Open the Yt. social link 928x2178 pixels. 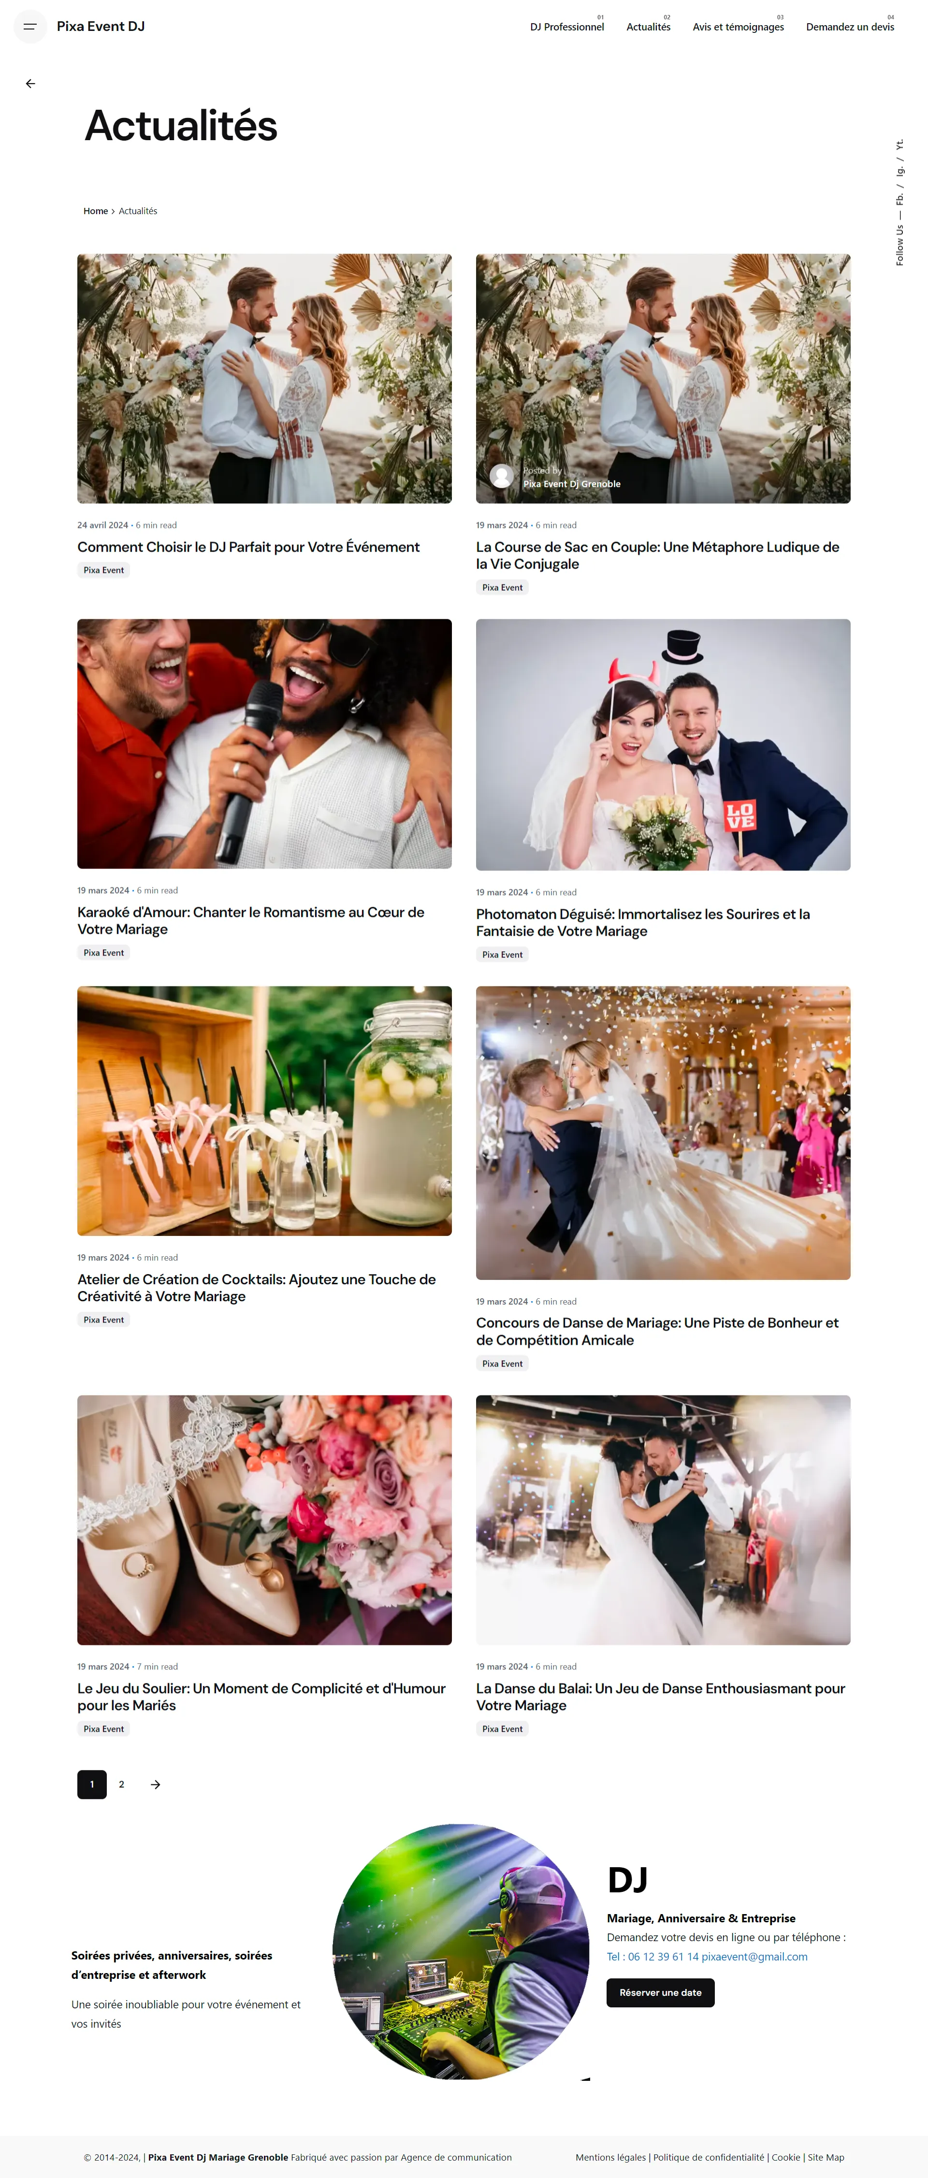coord(900,145)
